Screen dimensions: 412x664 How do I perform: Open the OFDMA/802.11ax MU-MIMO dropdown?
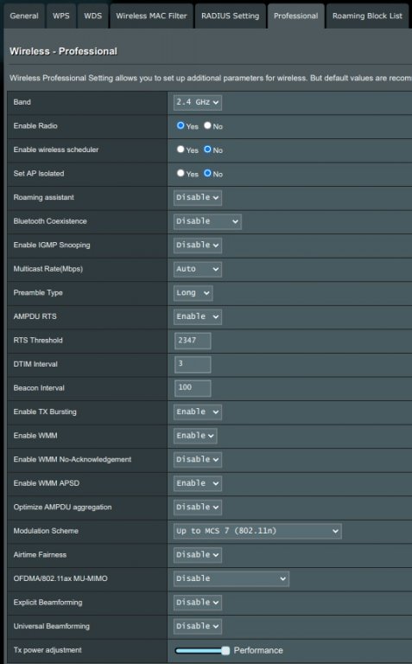pos(231,579)
